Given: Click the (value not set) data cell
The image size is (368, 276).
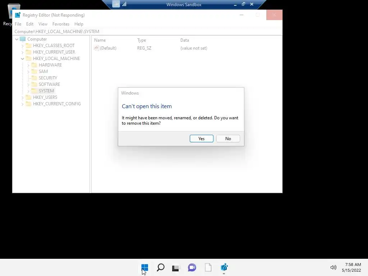Looking at the screenshot, I should pyautogui.click(x=194, y=48).
